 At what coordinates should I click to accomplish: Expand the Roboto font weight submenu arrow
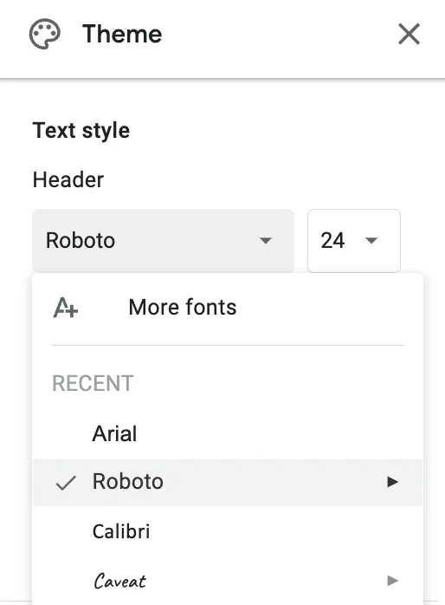coord(392,482)
